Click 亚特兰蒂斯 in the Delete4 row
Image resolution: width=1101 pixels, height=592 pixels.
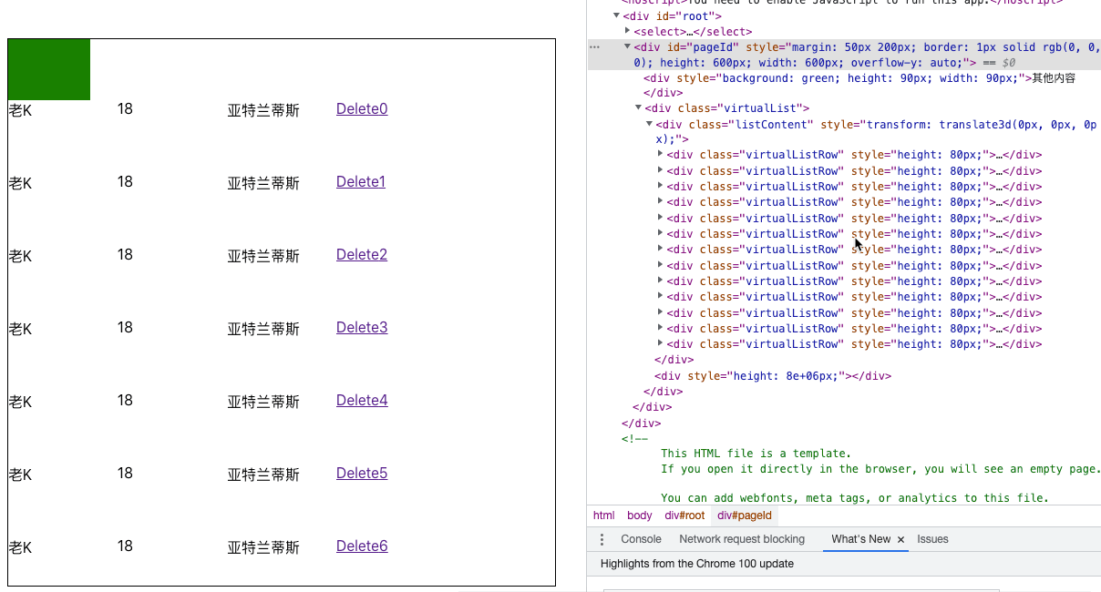coord(263,402)
